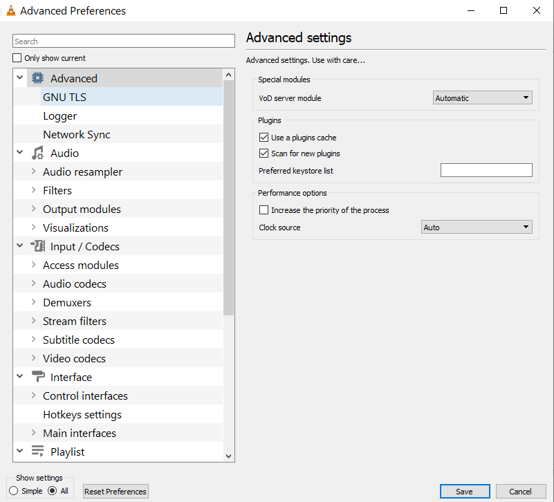The height and width of the screenshot is (502, 554).
Task: Disable Use a plugins cache
Action: click(x=264, y=137)
